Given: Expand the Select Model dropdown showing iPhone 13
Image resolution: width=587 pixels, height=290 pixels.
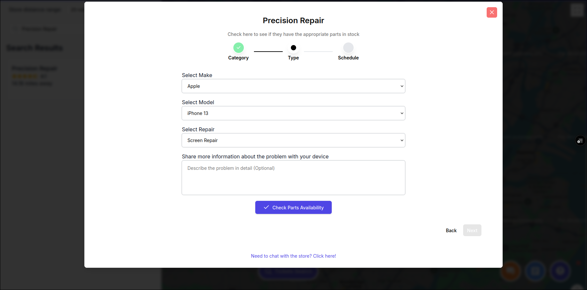Looking at the screenshot, I should tap(293, 113).
